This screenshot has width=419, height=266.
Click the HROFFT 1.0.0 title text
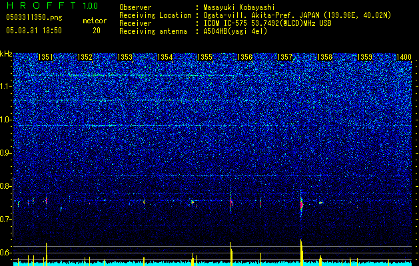tap(52, 5)
